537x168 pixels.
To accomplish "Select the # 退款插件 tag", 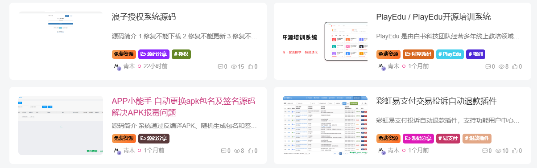I will [x=477, y=138].
